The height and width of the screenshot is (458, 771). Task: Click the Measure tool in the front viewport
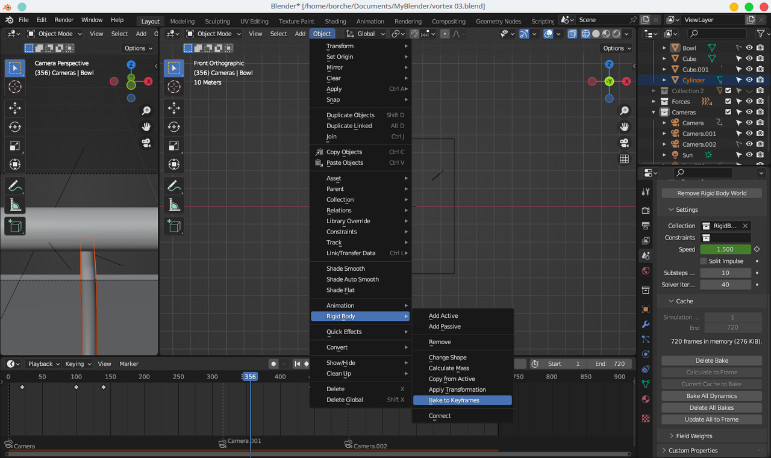click(174, 206)
